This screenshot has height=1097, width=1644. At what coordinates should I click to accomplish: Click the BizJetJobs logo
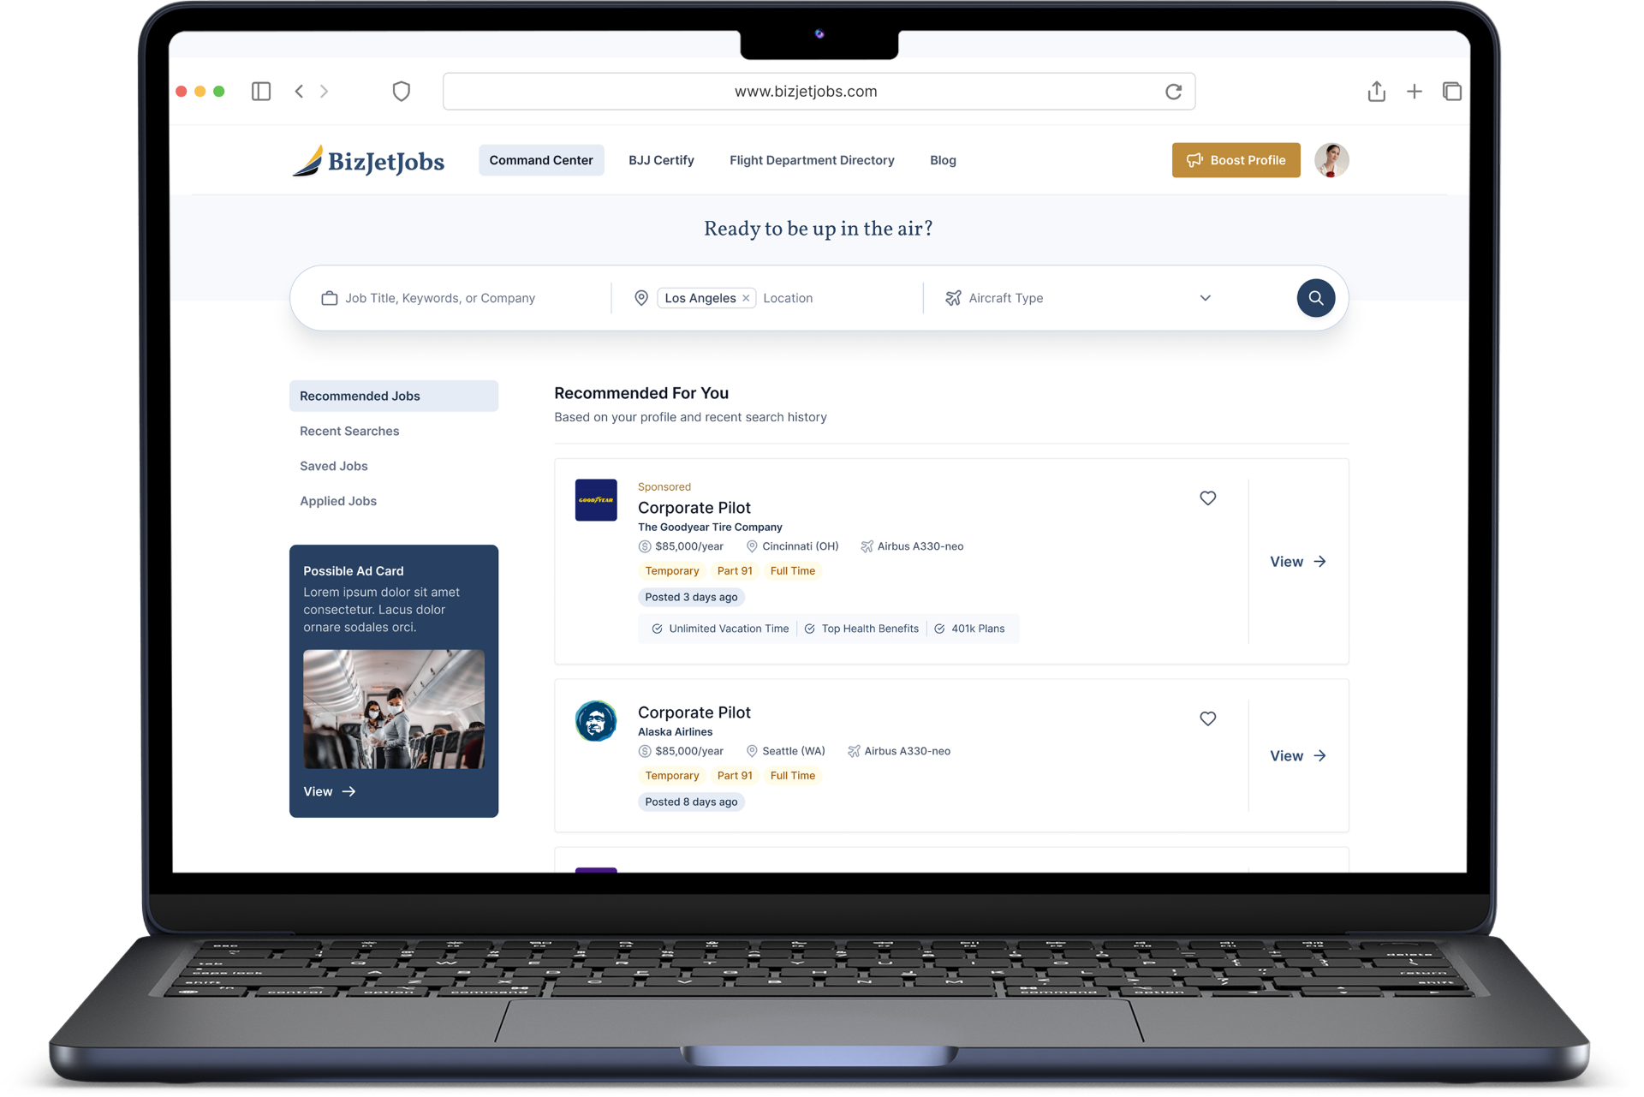click(368, 160)
